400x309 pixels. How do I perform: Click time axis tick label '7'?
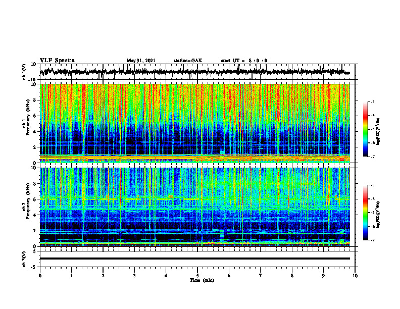pyautogui.click(x=261, y=276)
